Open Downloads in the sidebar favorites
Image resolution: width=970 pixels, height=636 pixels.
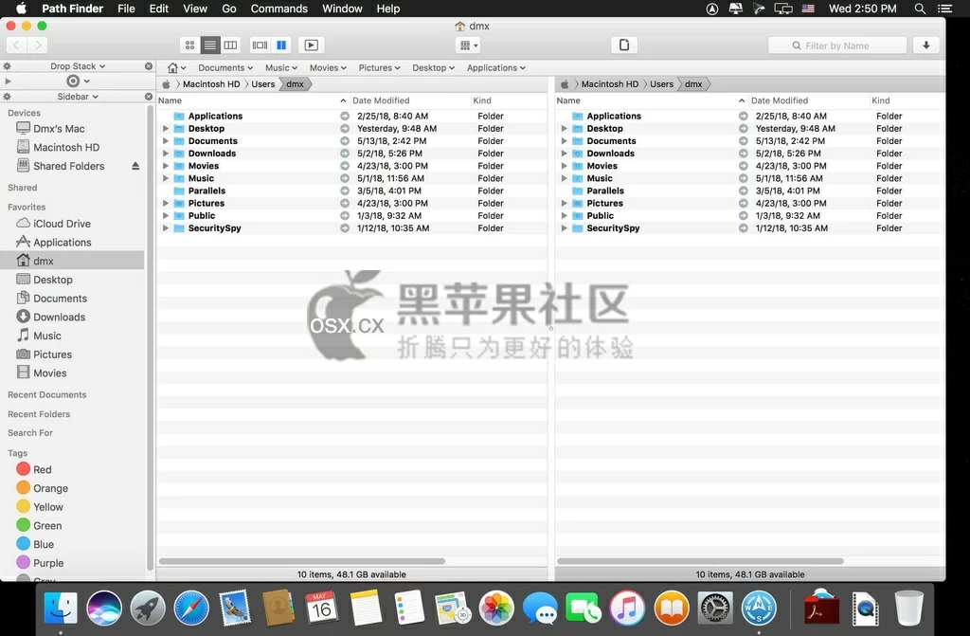(60, 318)
